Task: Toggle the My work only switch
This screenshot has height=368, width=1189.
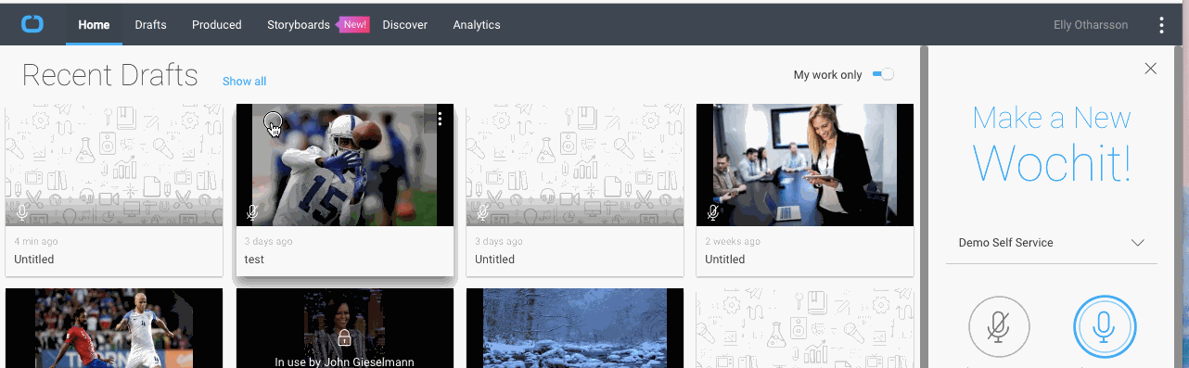Action: tap(883, 74)
